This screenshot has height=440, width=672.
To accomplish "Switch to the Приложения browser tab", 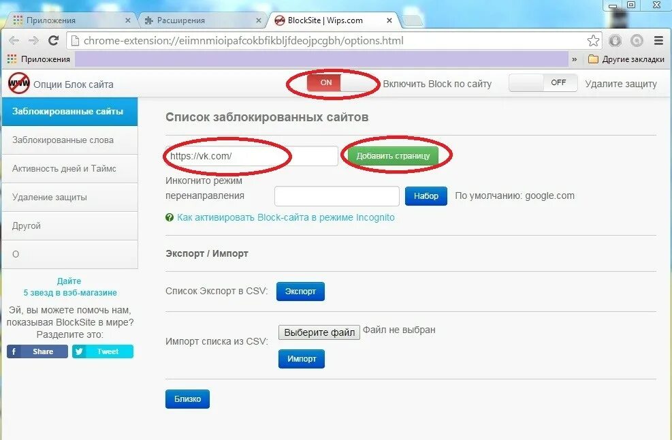I will pos(71,20).
